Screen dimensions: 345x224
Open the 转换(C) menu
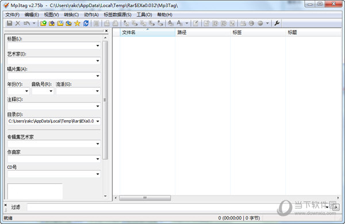click(x=71, y=15)
